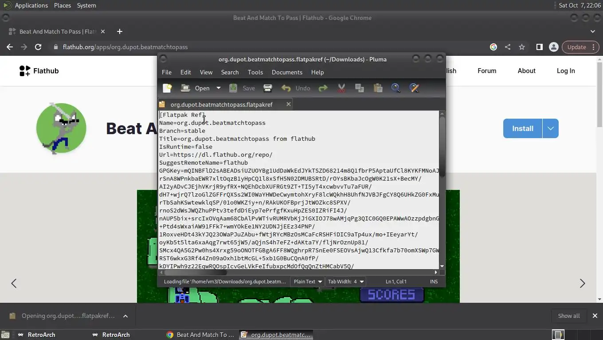This screenshot has width=603, height=340.
Task: Bookmark this page with the star icon
Action: [522, 47]
